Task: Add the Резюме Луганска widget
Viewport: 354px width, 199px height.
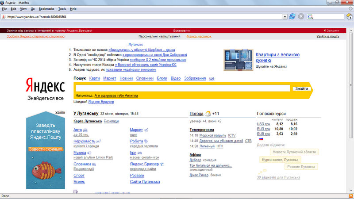Action: (301, 167)
